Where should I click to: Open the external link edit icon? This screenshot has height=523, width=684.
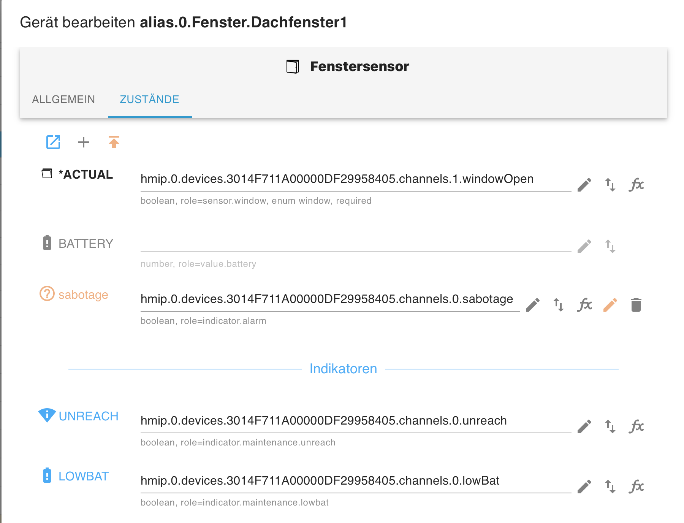(53, 142)
